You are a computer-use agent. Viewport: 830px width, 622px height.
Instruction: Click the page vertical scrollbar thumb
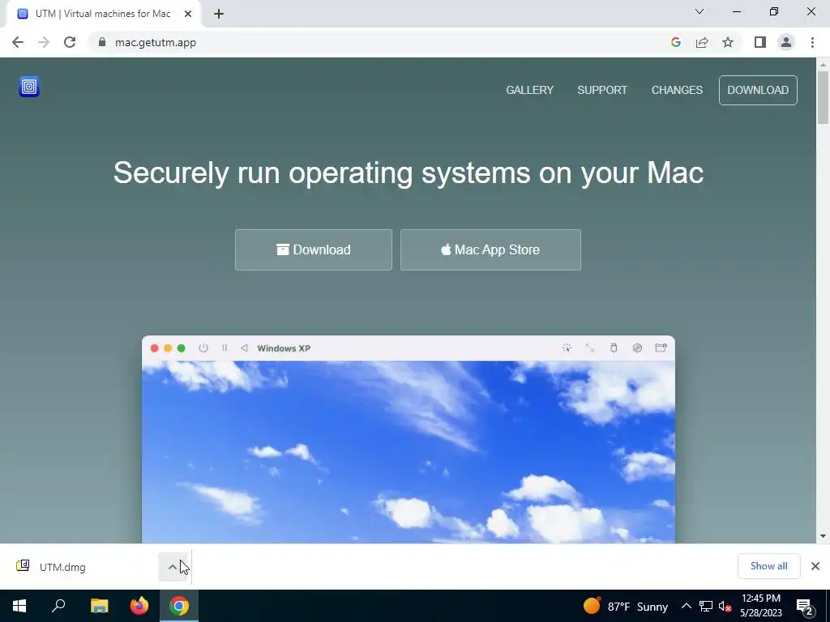(823, 97)
